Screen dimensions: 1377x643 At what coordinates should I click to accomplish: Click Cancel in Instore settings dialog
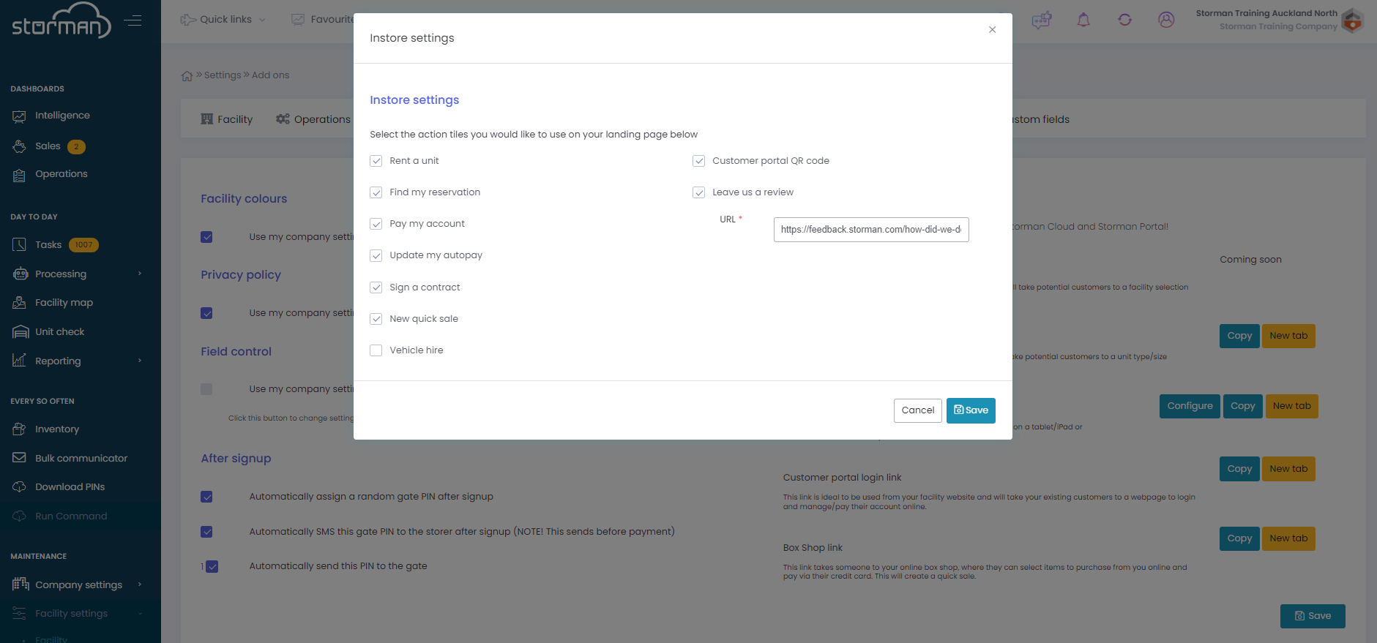pyautogui.click(x=918, y=410)
